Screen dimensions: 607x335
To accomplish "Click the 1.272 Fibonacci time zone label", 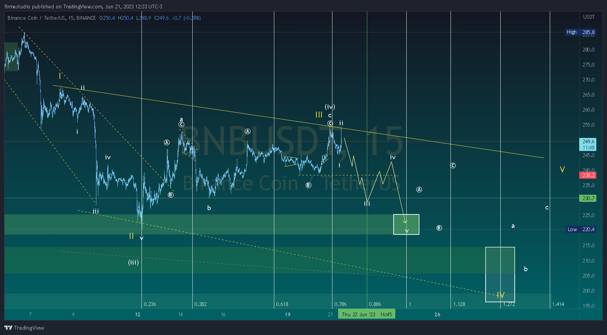I will coord(509,304).
